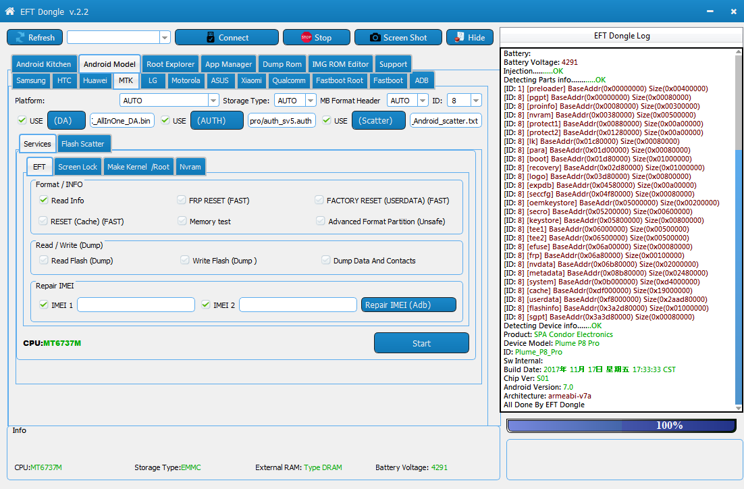Open the ADB tab
The image size is (744, 489).
coord(421,80)
